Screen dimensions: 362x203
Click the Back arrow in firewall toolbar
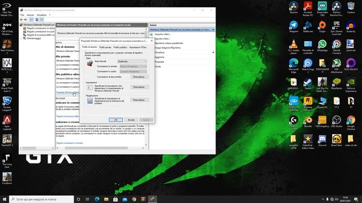(x=21, y=20)
